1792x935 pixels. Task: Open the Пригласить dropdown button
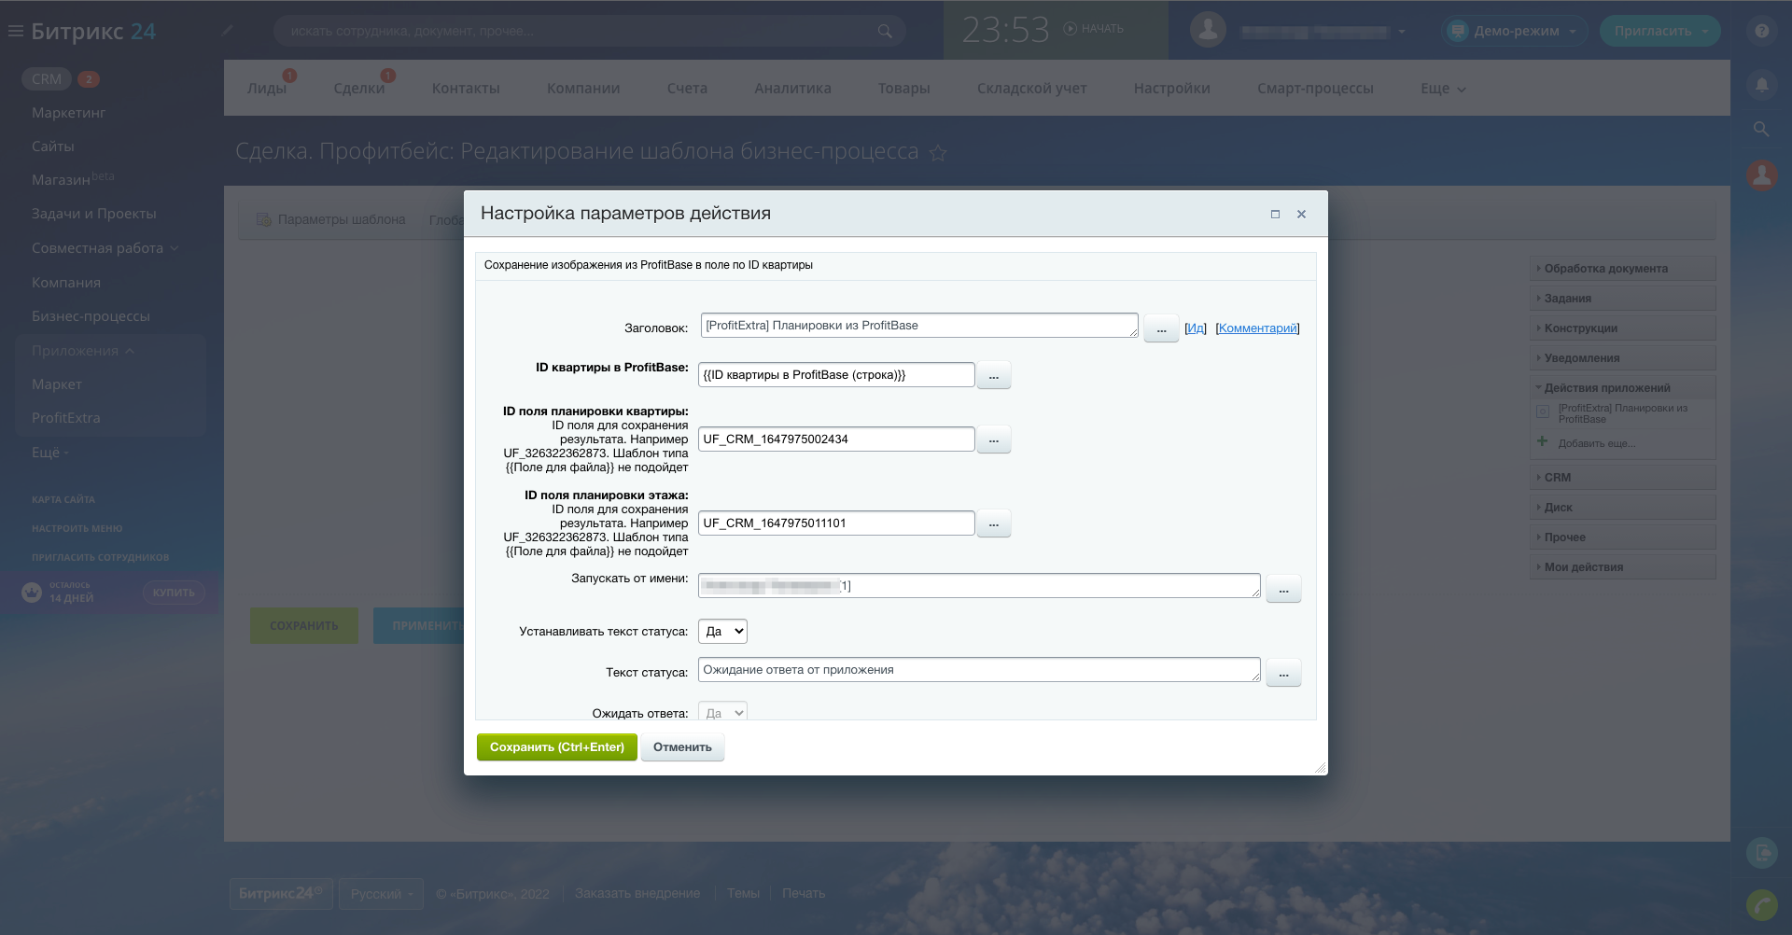pos(1660,31)
